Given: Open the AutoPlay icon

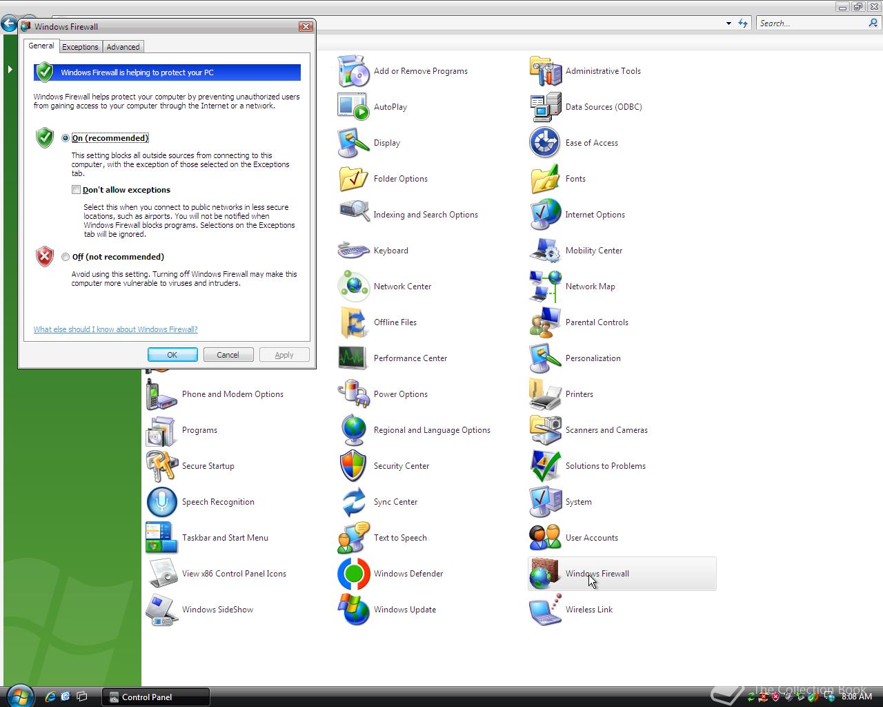Looking at the screenshot, I should click(353, 107).
